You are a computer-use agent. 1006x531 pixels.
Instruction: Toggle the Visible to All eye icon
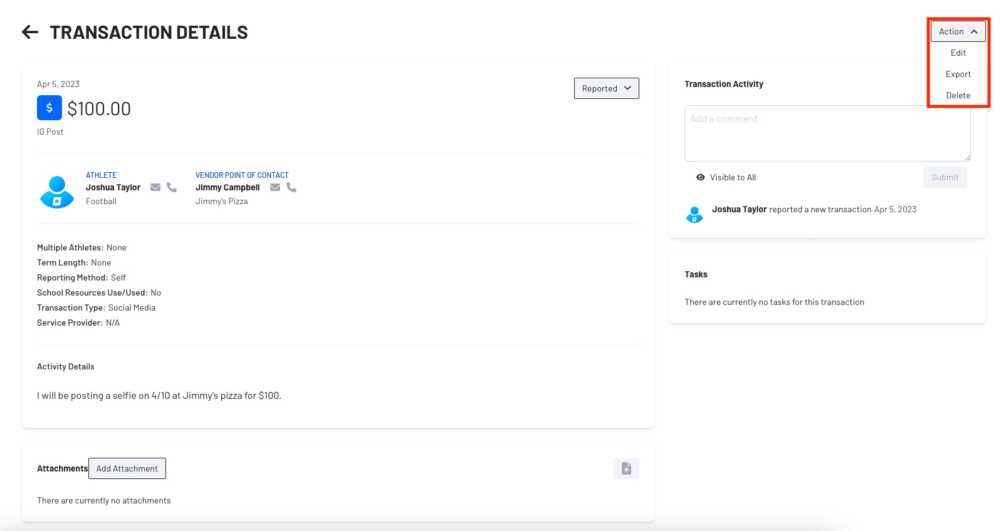point(701,178)
